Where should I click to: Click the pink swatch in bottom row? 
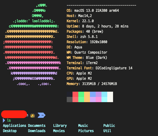point(98,99)
